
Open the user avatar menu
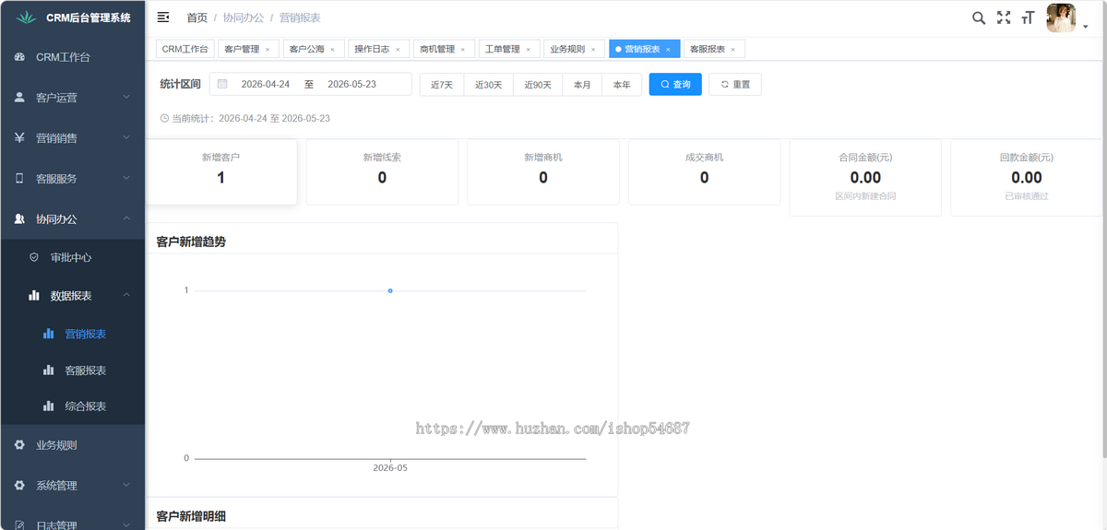[x=1061, y=18]
